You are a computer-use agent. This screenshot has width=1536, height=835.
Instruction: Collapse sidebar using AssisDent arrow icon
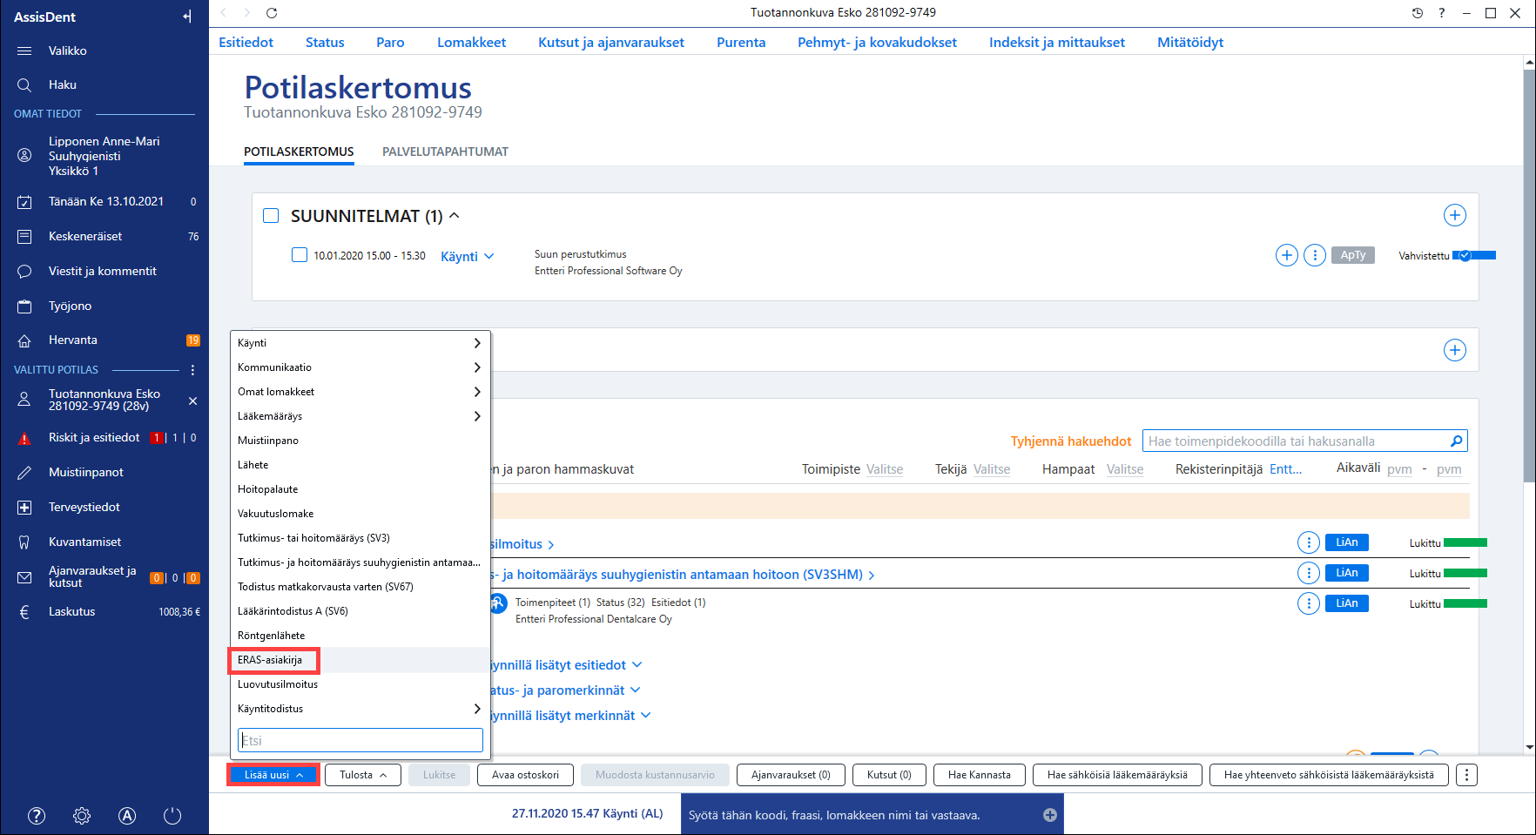click(x=187, y=17)
